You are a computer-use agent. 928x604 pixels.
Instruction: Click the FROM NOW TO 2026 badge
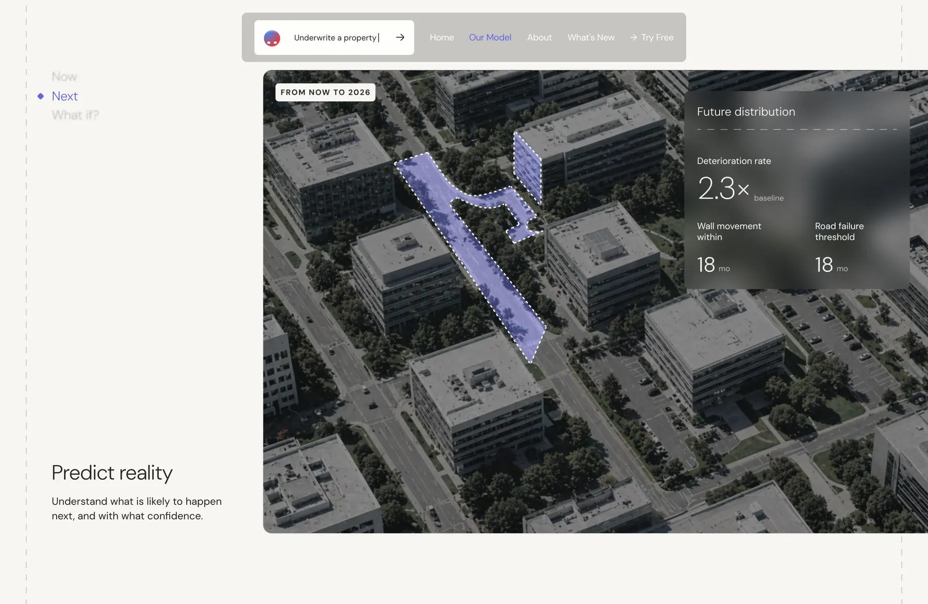click(x=325, y=92)
